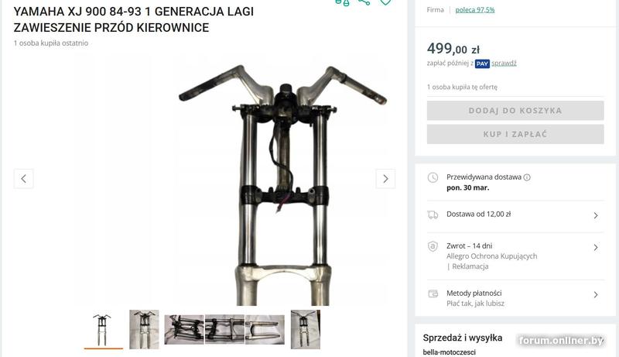Expand Dostawa od 12,00 zł details
The image size is (619, 357).
pyautogui.click(x=515, y=215)
